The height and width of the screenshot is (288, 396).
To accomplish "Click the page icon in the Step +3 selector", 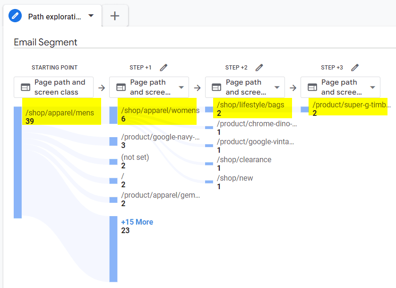I will pos(312,87).
